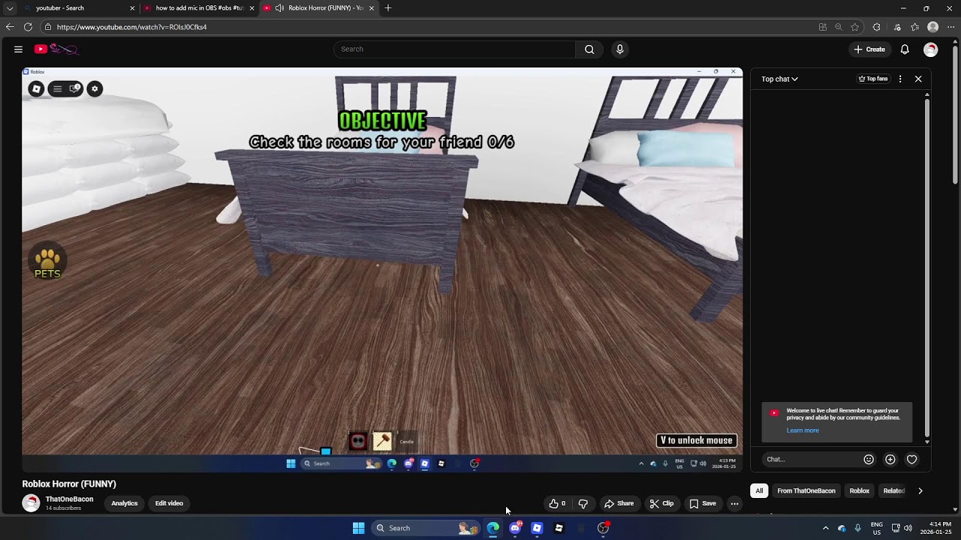Click the Edit video button
Screen dimensions: 961x540
169,503
